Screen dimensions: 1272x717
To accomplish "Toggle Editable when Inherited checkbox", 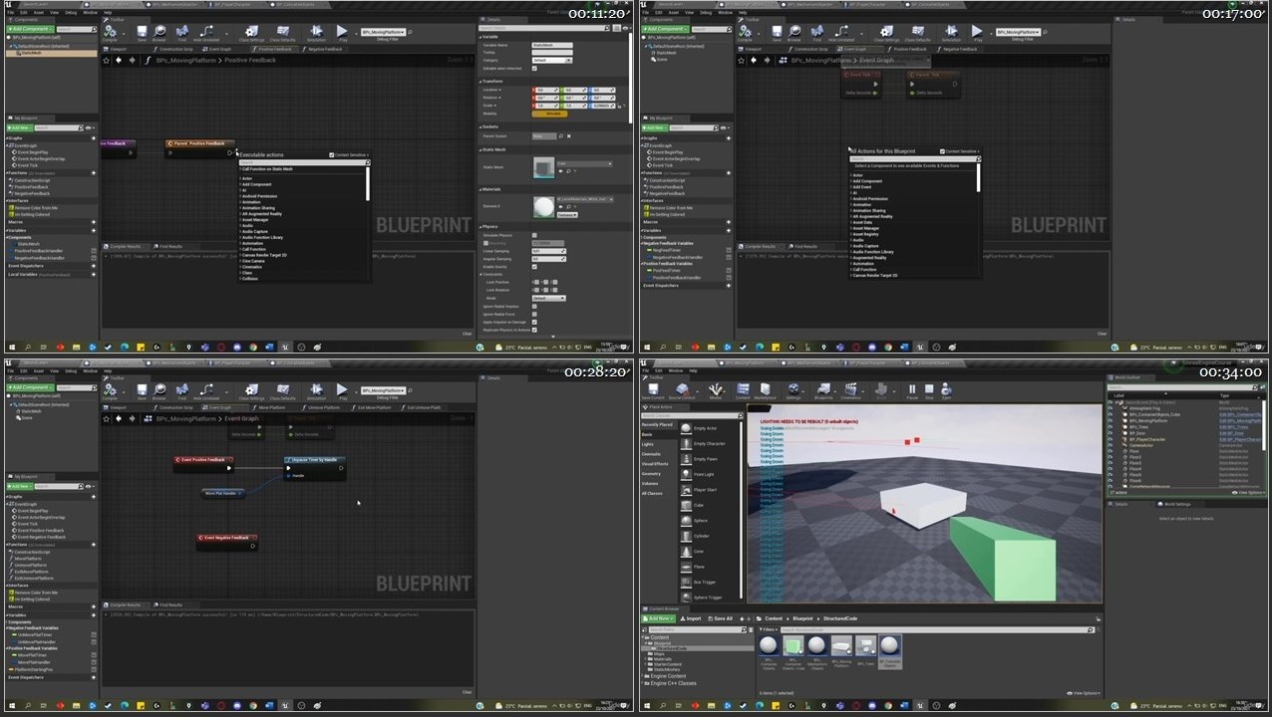I will click(x=534, y=68).
